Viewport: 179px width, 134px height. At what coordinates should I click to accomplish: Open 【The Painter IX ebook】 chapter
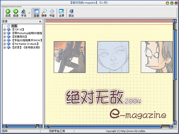click(25, 44)
